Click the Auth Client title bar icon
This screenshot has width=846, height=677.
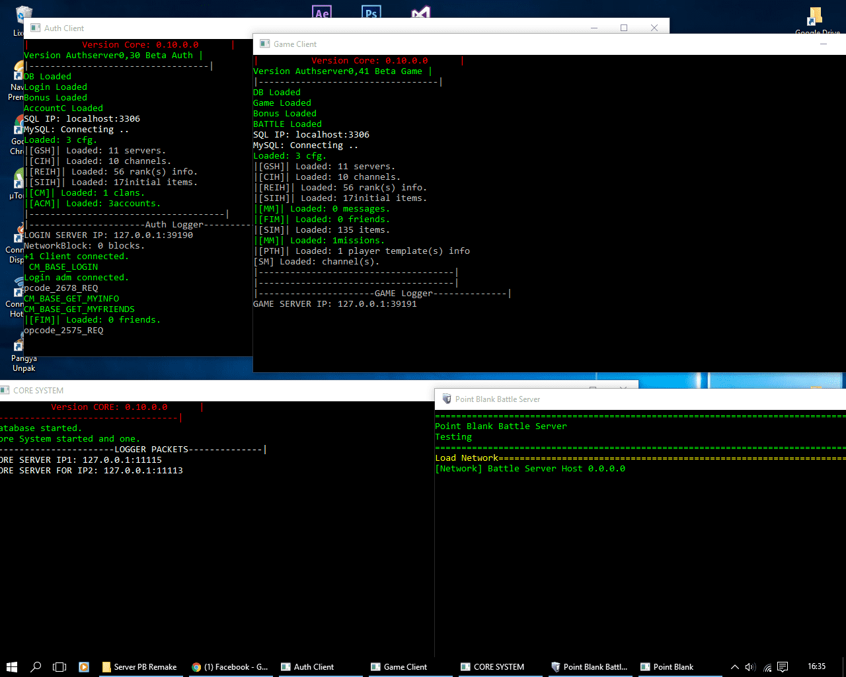(x=36, y=28)
